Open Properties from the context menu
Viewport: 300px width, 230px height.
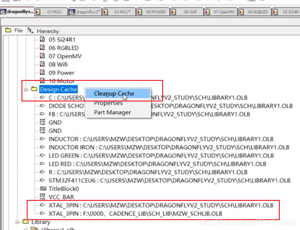coord(108,103)
